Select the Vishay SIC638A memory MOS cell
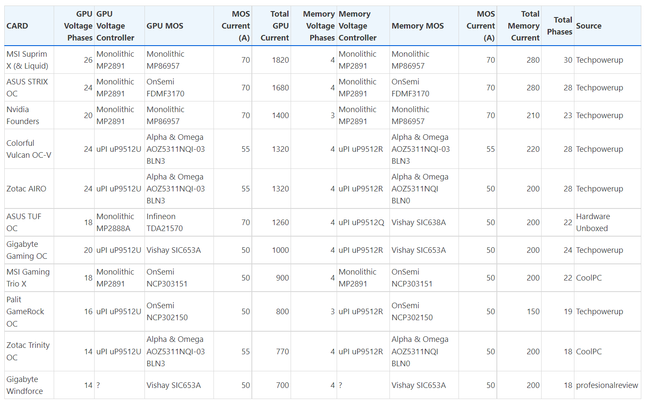646x405 pixels. click(x=418, y=223)
